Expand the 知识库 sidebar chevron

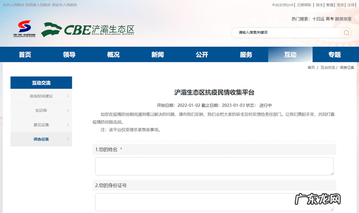(68, 111)
